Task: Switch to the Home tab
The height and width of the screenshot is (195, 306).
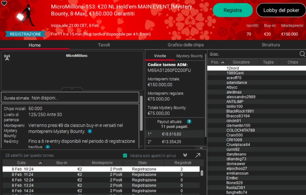Action: [35, 45]
